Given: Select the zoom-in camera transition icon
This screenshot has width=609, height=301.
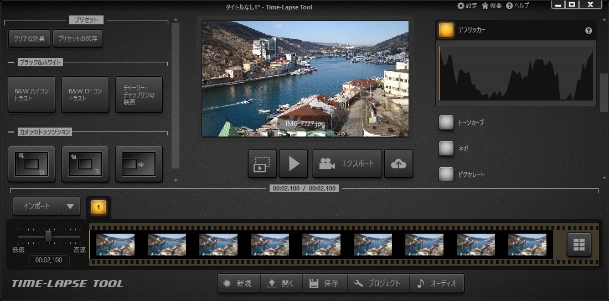Looking at the screenshot, I should click(x=85, y=164).
